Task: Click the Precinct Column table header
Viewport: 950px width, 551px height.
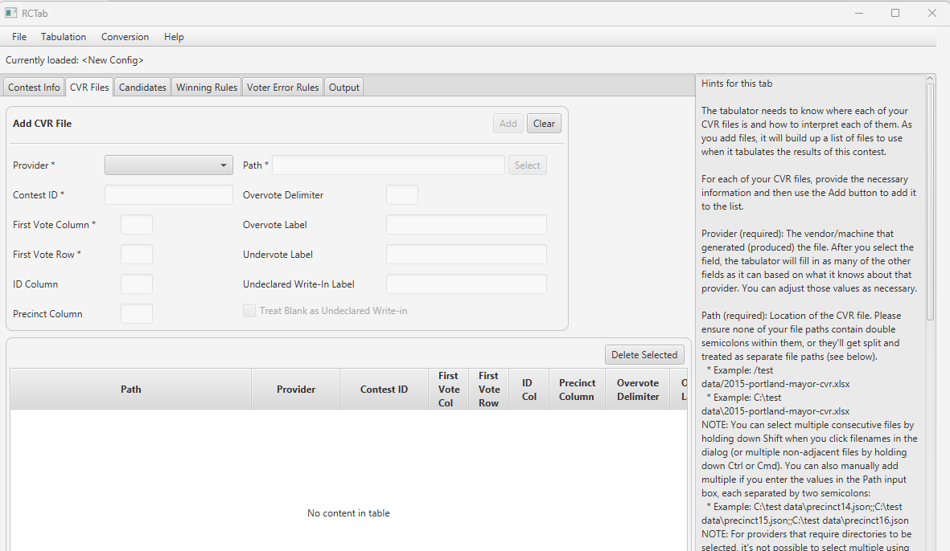Action: pyautogui.click(x=577, y=390)
